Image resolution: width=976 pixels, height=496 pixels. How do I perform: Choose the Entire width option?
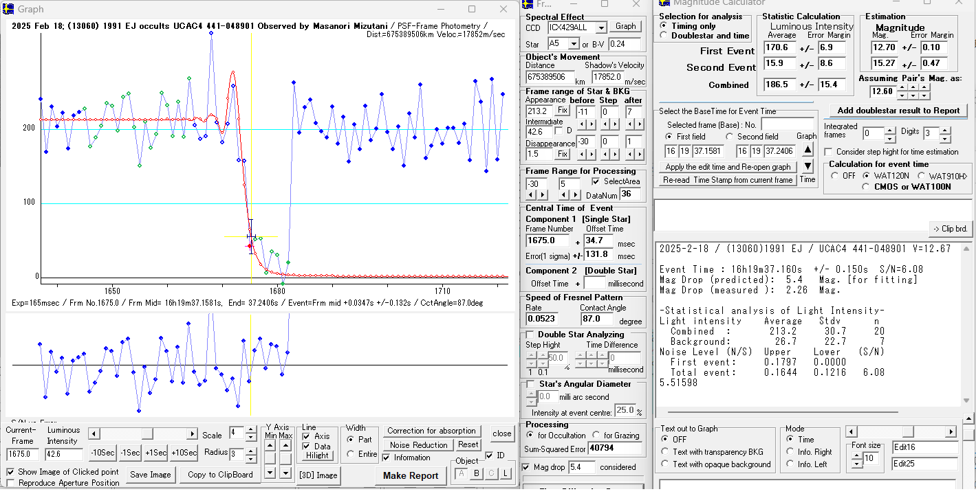(351, 454)
